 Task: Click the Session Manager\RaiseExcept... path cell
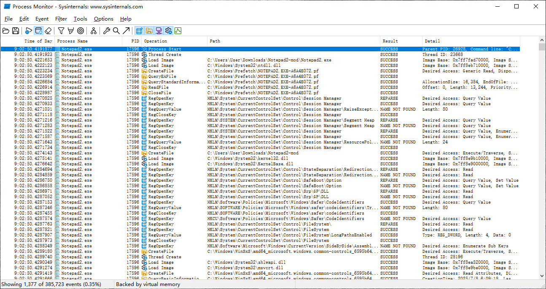[x=292, y=109]
